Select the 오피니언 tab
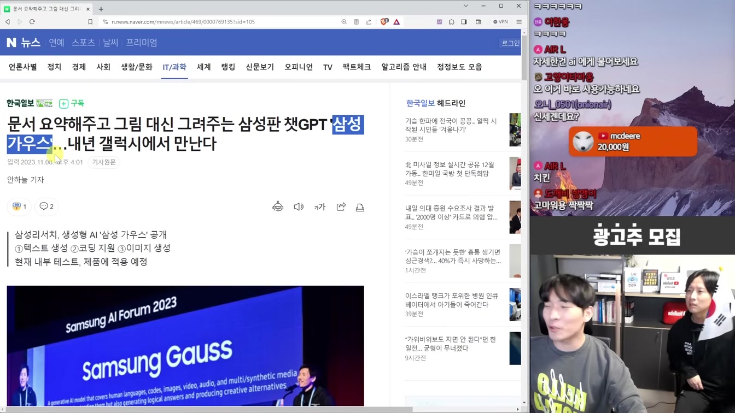735x413 pixels. tap(299, 67)
